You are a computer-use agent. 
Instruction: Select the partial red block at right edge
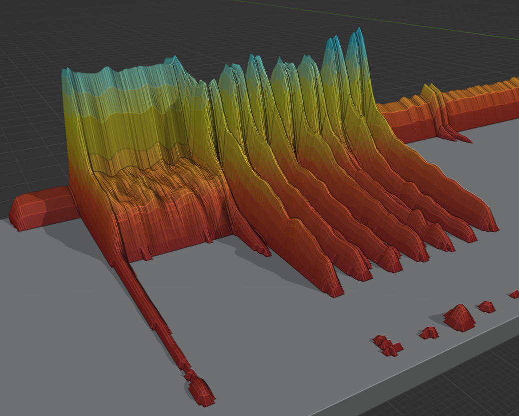point(514,294)
